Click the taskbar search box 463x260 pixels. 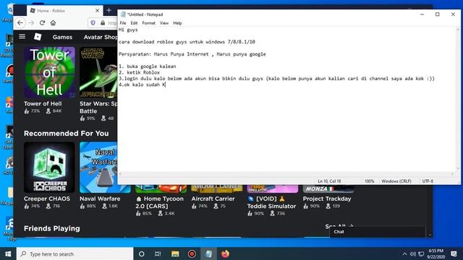click(x=75, y=253)
